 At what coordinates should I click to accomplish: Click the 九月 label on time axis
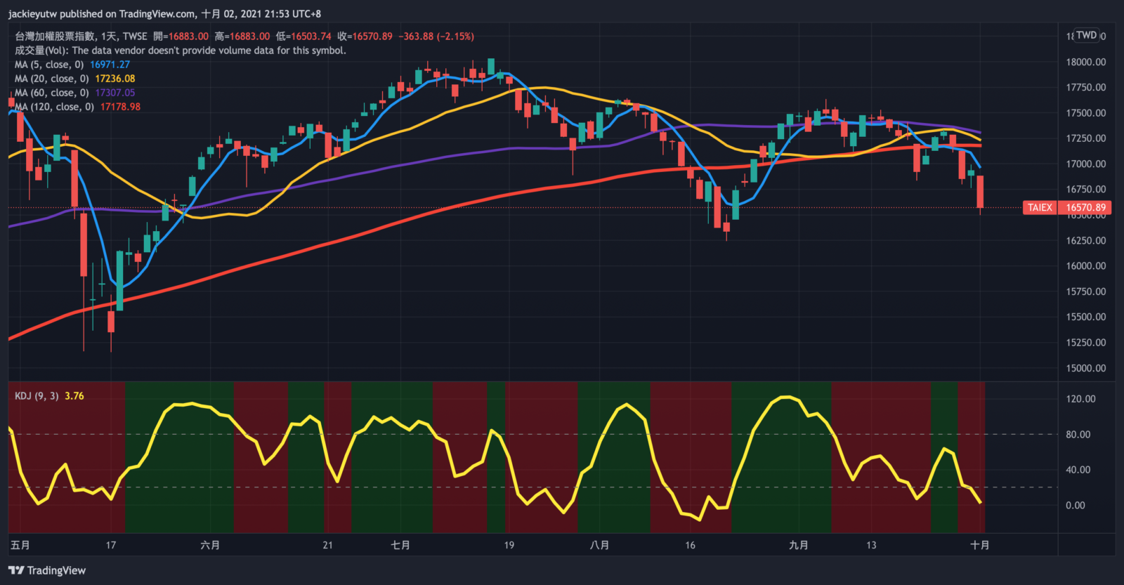click(799, 545)
